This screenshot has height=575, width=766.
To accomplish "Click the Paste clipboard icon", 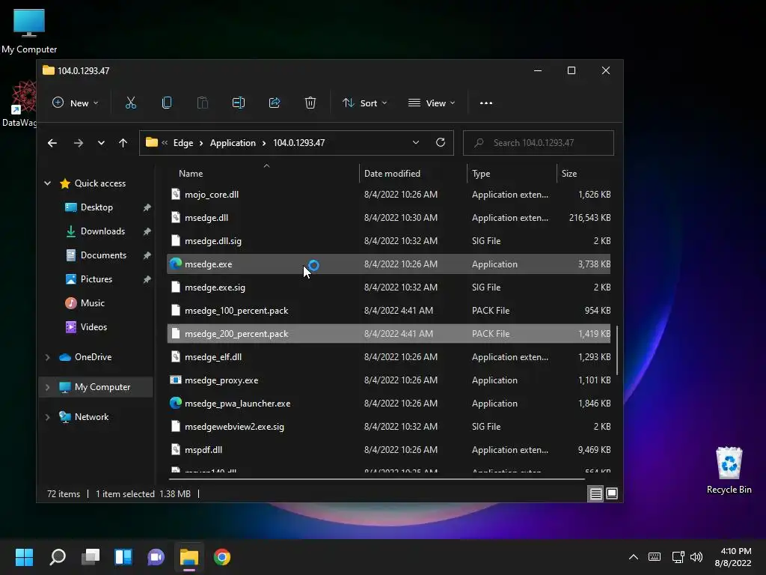I will (202, 103).
